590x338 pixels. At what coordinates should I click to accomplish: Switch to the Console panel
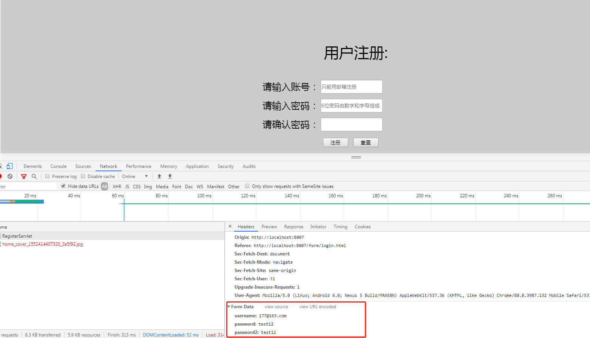58,166
